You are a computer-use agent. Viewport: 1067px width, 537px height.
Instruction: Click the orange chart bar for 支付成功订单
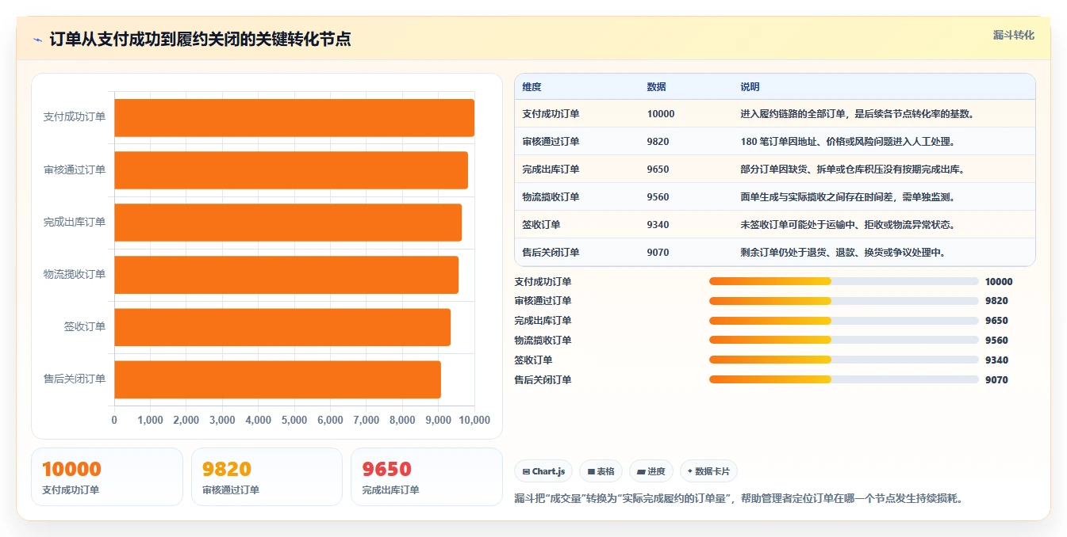pyautogui.click(x=294, y=117)
